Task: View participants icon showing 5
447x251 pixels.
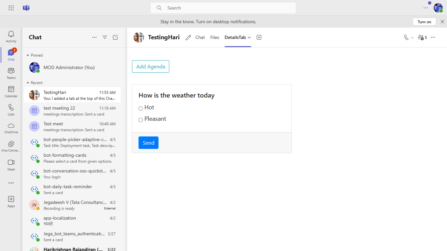Action: (422, 37)
